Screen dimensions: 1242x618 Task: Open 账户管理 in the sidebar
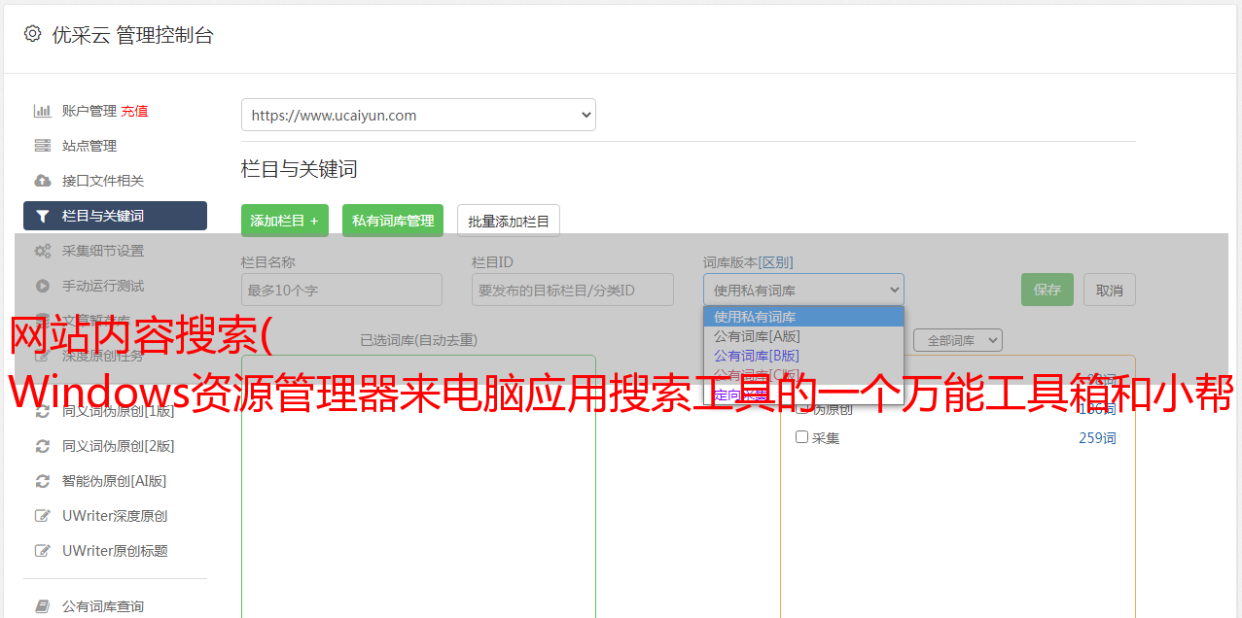[89, 111]
